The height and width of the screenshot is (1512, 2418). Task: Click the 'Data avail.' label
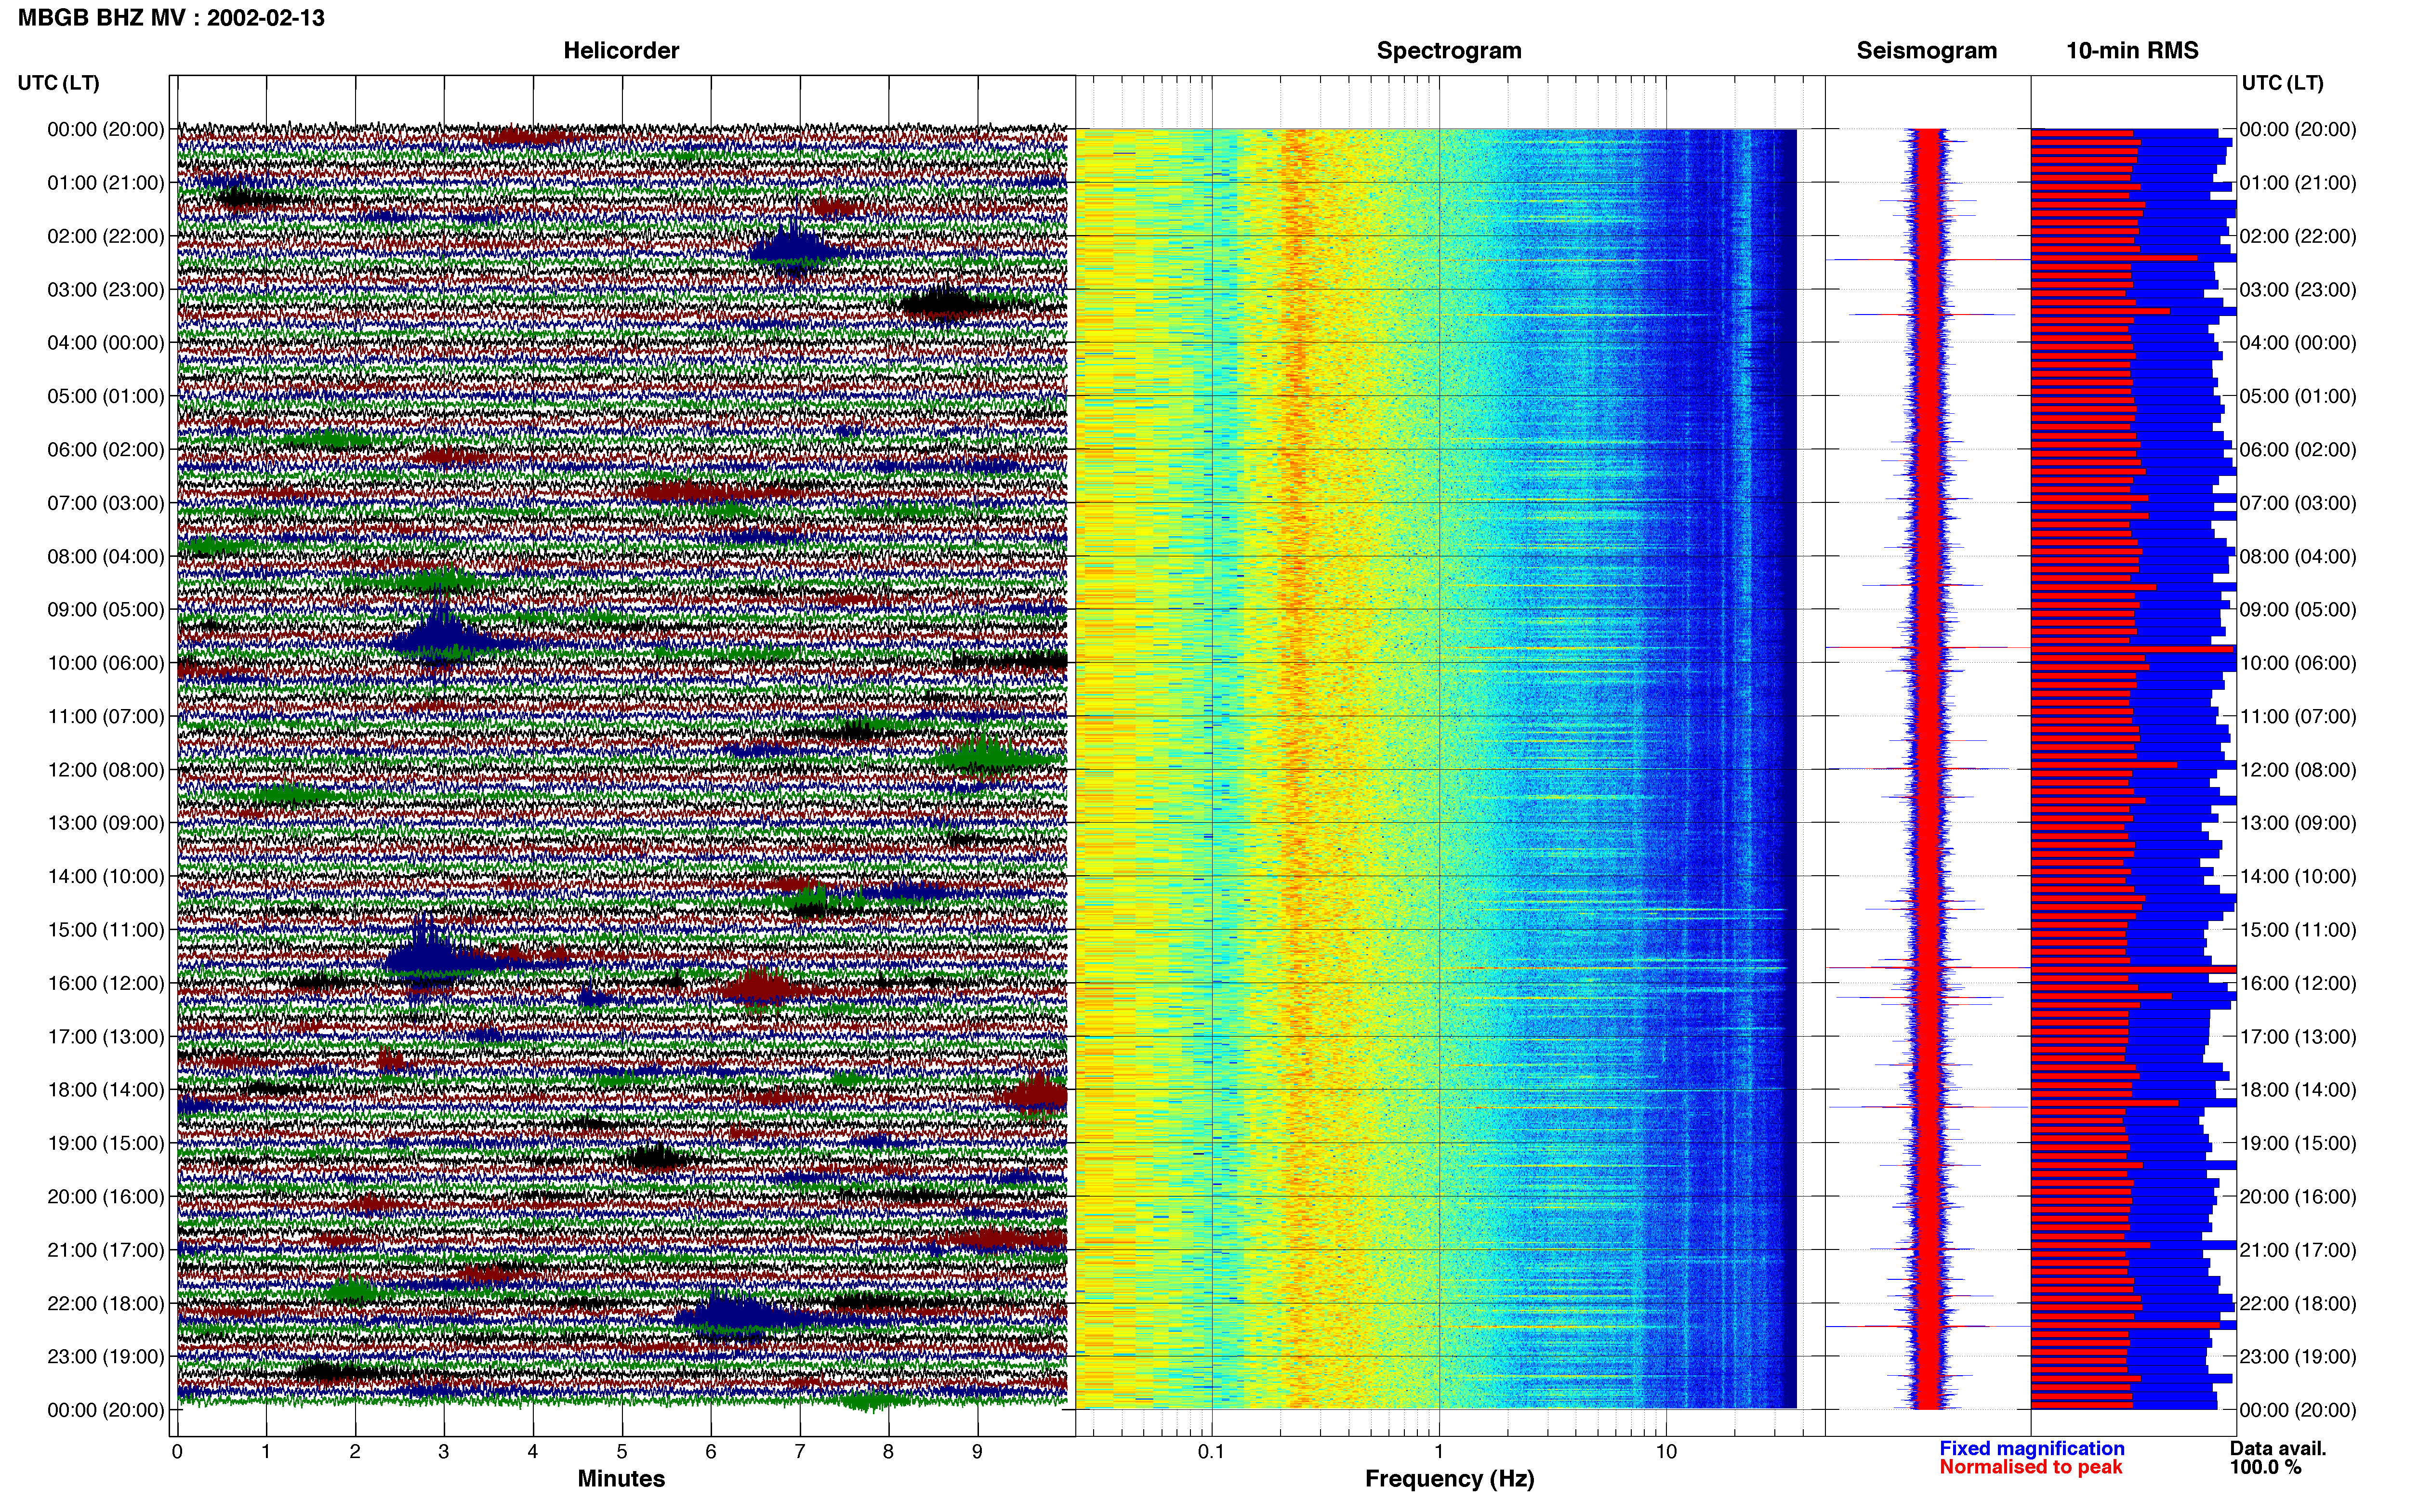coord(2277,1448)
